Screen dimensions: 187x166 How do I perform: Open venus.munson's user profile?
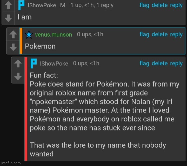53,35
